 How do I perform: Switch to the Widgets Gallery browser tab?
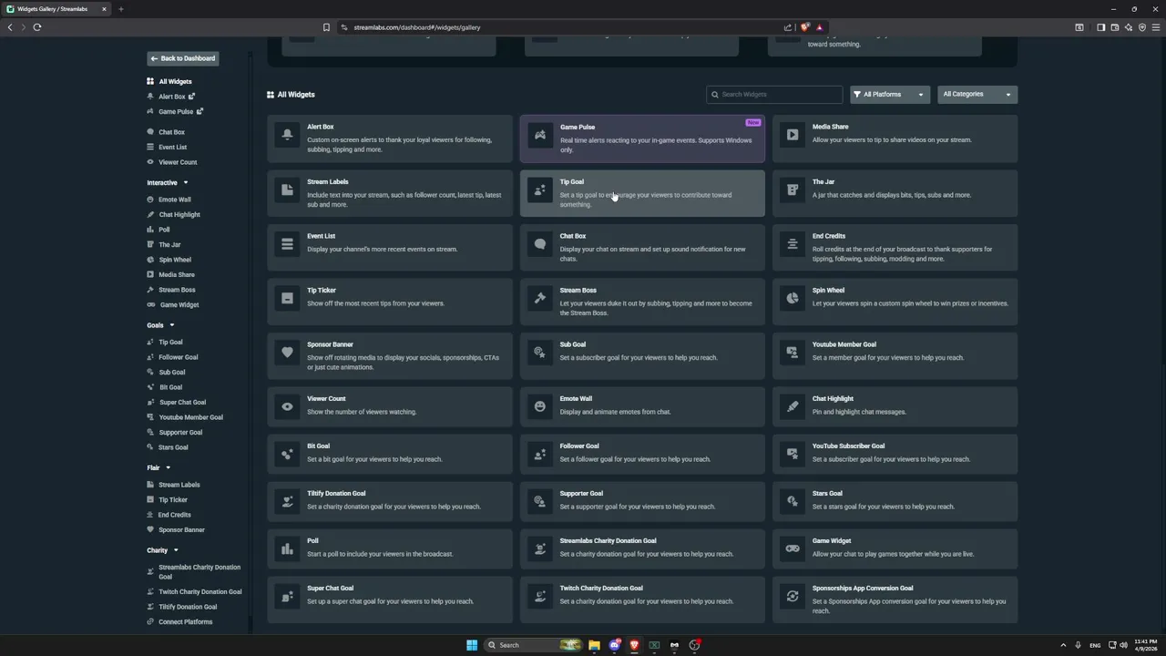55,9
